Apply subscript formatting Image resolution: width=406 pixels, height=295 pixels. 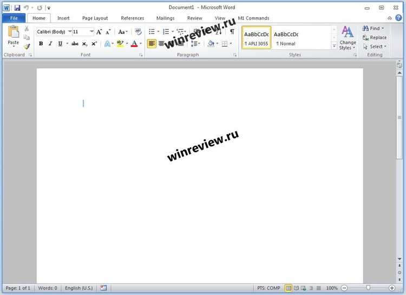(x=84, y=44)
